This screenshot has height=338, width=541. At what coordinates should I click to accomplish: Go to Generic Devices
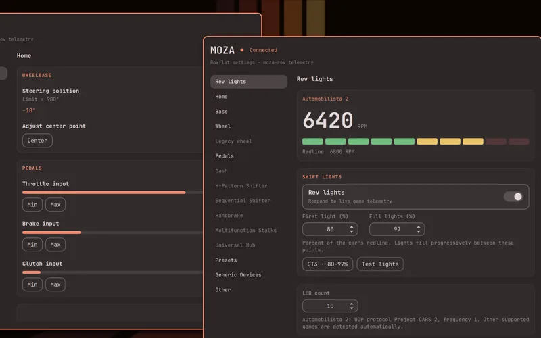(238, 275)
